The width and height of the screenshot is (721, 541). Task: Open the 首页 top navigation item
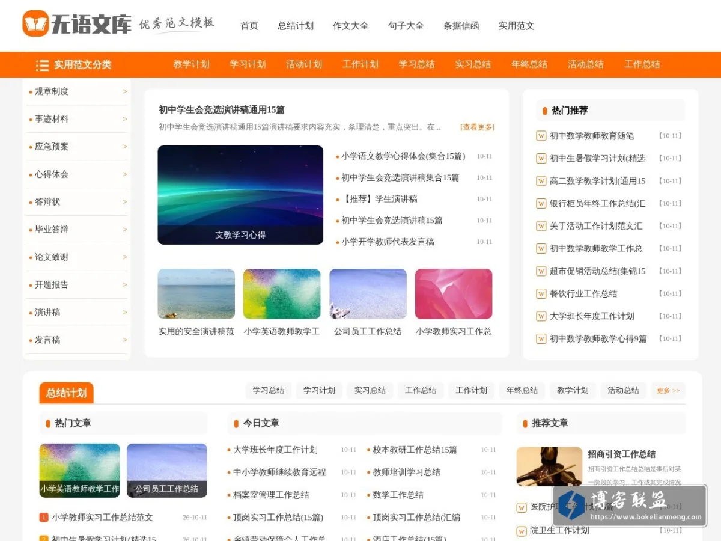click(x=249, y=26)
